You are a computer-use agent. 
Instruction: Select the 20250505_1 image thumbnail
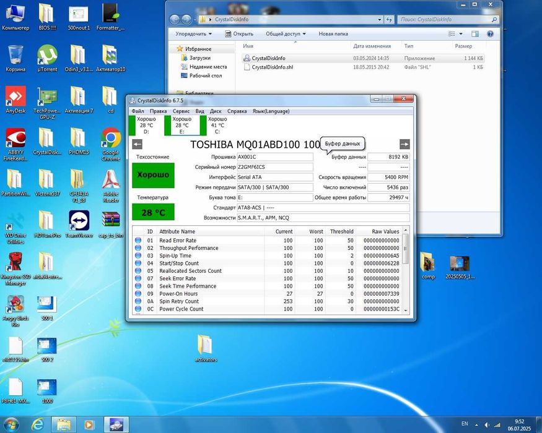[x=460, y=267]
